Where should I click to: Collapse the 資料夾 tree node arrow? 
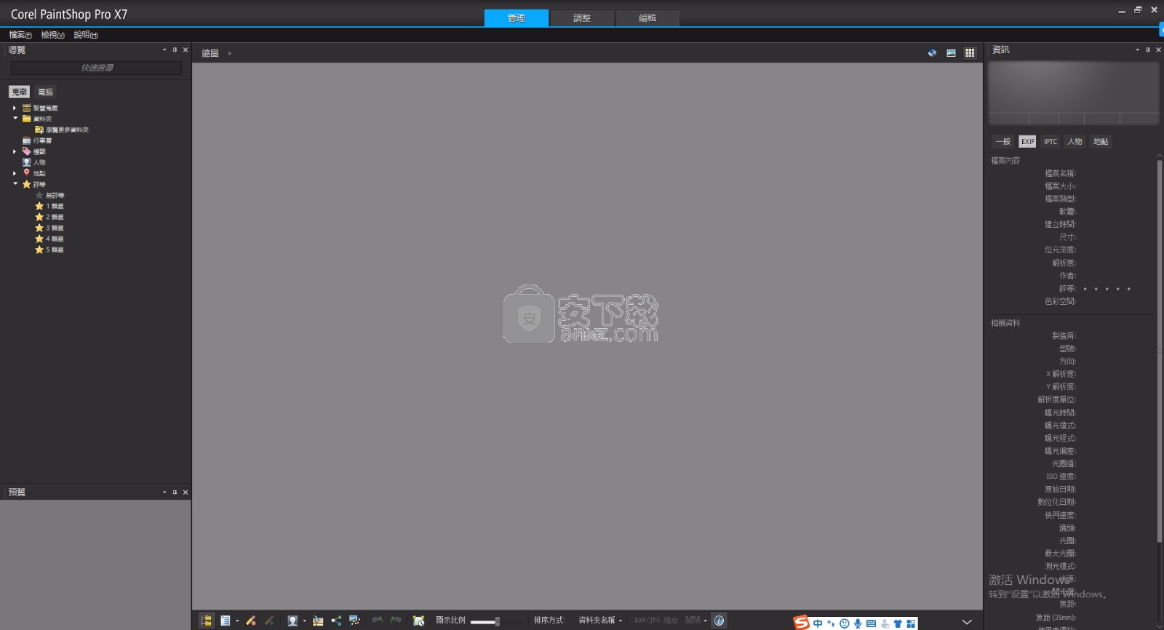tap(15, 119)
